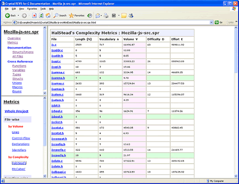Go to the Home page icon
This screenshot has height=184, width=239.
48,15
